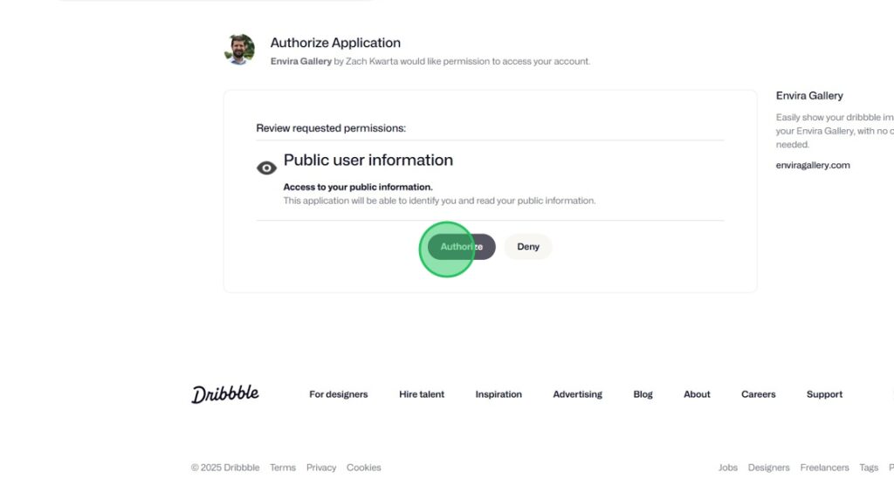Open the Jobs link at bottom
894x499 pixels.
click(728, 468)
